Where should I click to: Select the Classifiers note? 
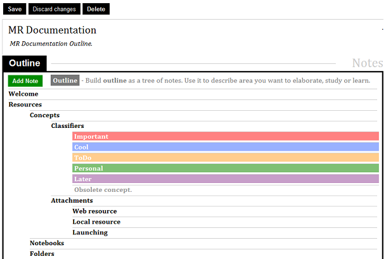pyautogui.click(x=67, y=125)
